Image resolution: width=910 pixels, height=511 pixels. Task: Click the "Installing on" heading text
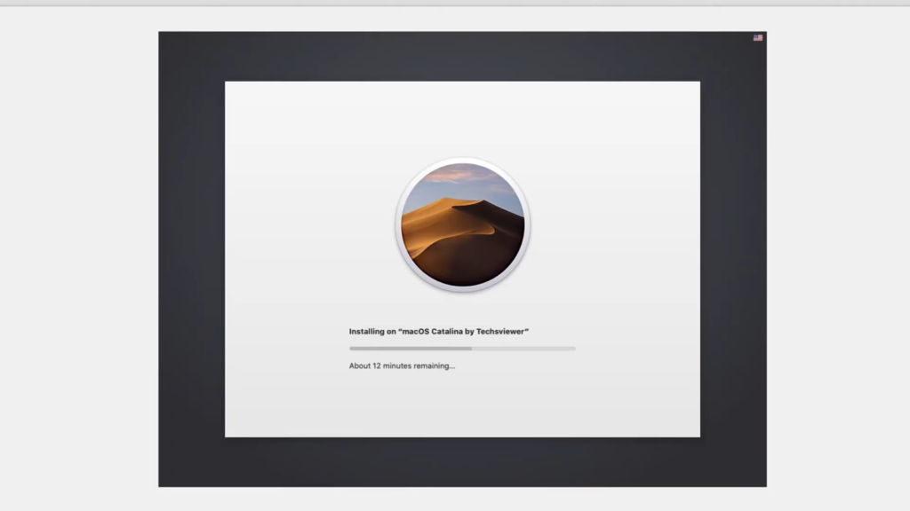click(372, 332)
